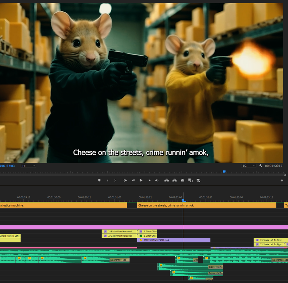Select the upper 2. Glitch Offset Horizontal clip
This screenshot has height=283, width=288.
120,232
